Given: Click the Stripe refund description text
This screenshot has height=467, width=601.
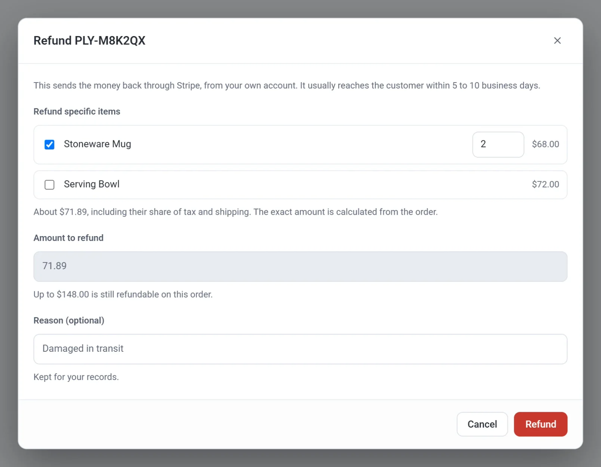Looking at the screenshot, I should point(287,86).
